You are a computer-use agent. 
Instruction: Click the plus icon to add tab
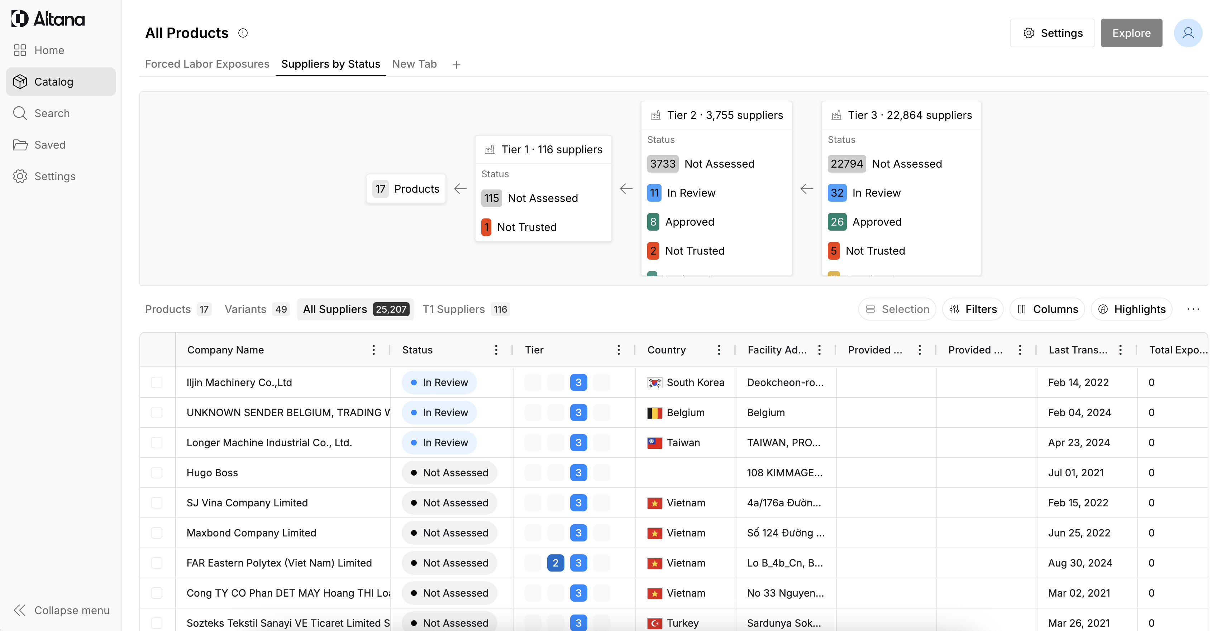click(x=456, y=65)
